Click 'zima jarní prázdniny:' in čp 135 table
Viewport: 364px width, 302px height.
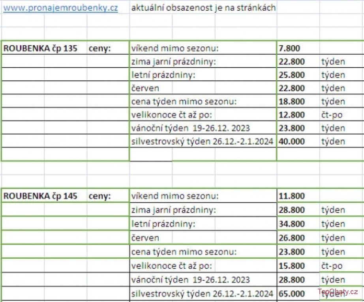(173, 61)
